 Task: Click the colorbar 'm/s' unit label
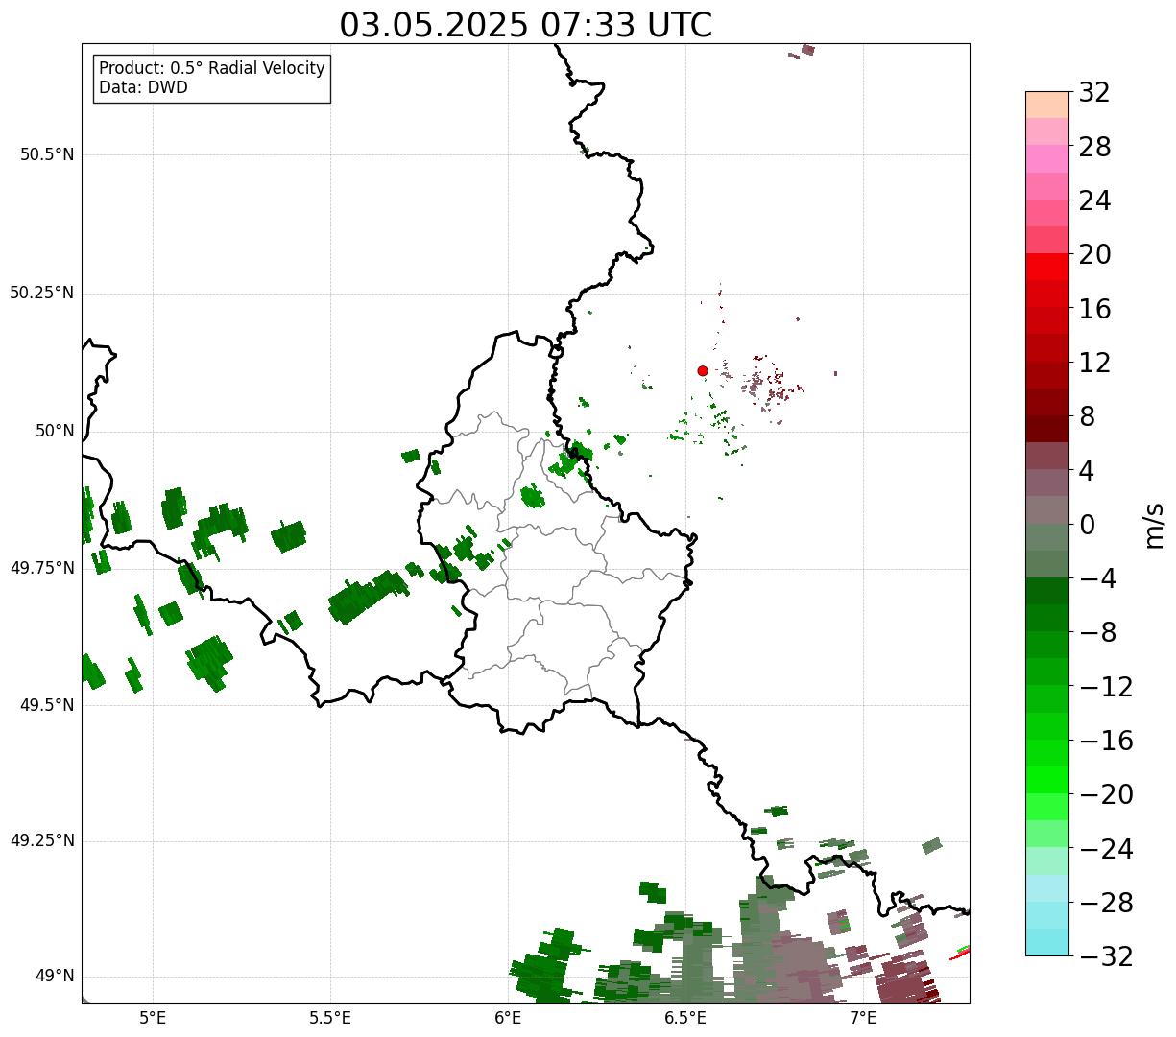point(1153,525)
